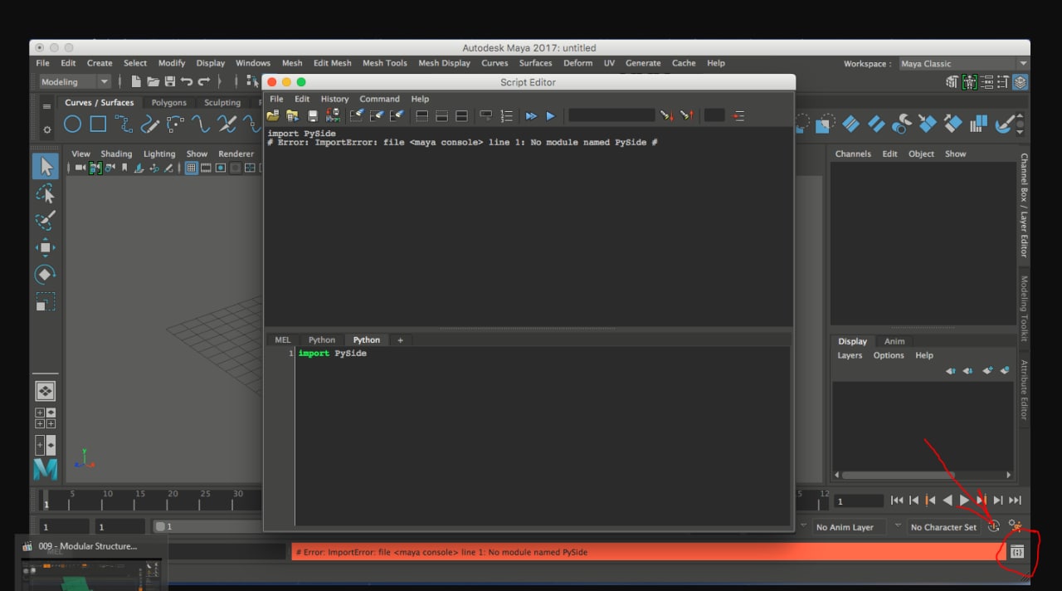Select NURBS Circle shelf icon
Viewport: 1062px width, 591px height.
73,125
